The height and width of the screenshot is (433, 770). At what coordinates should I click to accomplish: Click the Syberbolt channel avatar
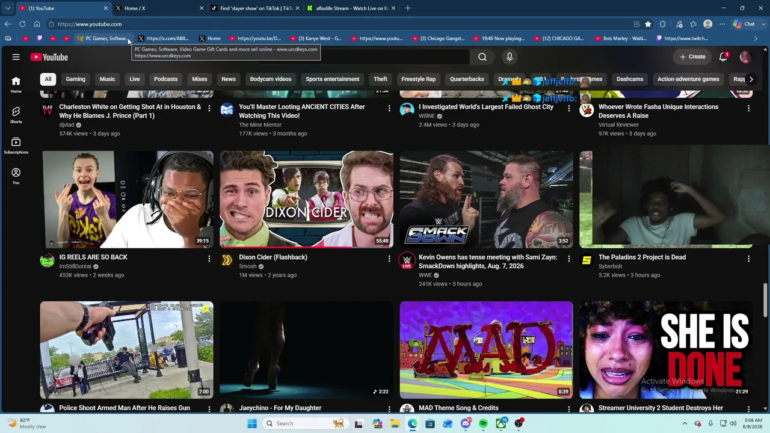587,260
